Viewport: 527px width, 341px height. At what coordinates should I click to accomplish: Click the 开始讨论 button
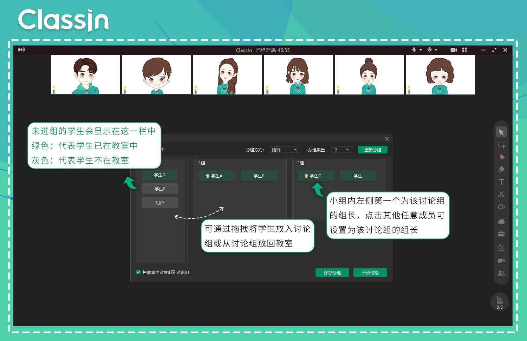(x=370, y=273)
